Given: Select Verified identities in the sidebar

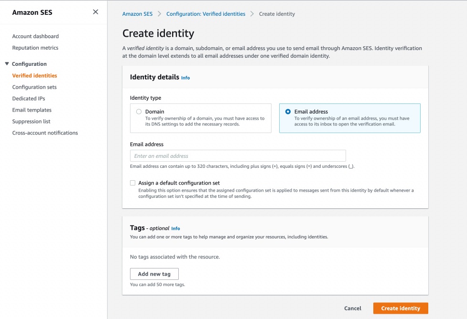Looking at the screenshot, I should [x=35, y=75].
